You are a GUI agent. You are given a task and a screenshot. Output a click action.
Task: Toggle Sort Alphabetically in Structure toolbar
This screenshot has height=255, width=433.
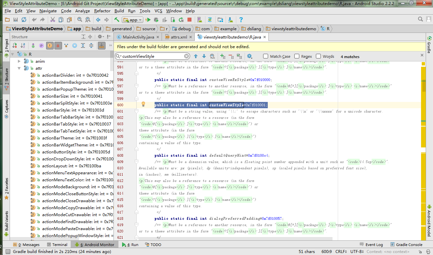click(23, 45)
